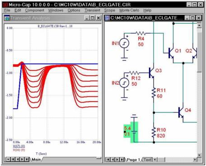
Task: Close the Transient Analysis window
Action: (98, 18)
